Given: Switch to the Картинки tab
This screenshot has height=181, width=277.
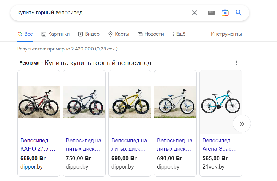Looking at the screenshot, I should pos(55,34).
